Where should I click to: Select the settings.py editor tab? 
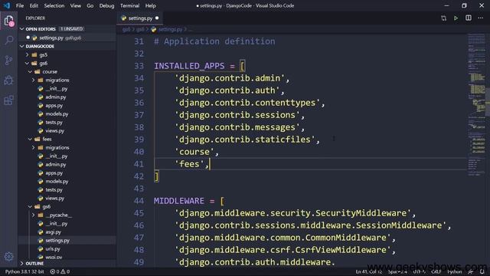(x=140, y=18)
